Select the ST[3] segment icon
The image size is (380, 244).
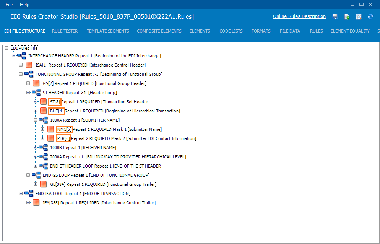pyautogui.click(x=43, y=102)
